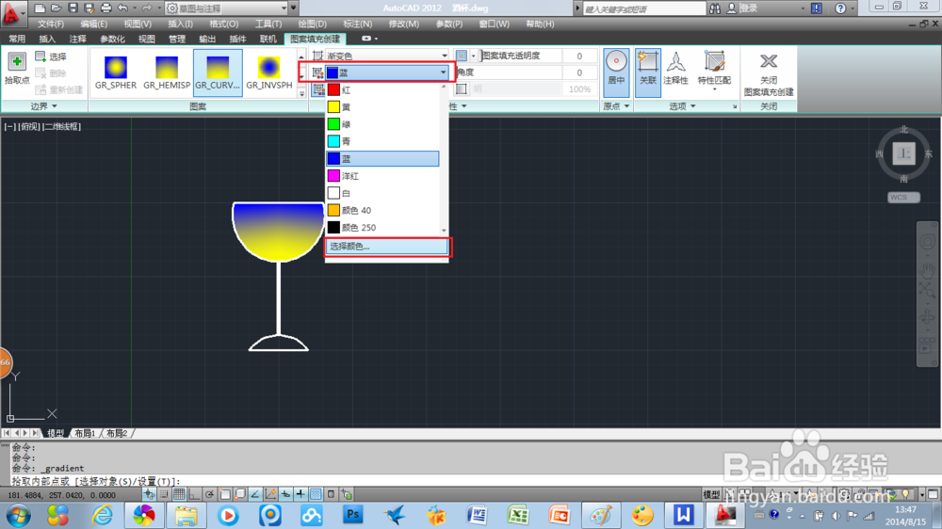Screen dimensions: 942x529
Task: Click the Sign In (登录) button
Action: (742, 8)
